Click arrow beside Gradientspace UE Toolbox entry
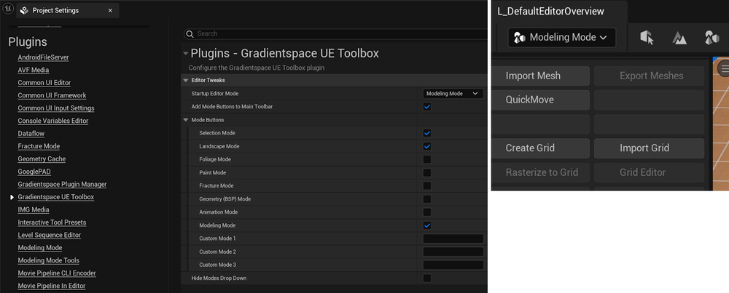The image size is (729, 293). tap(12, 197)
